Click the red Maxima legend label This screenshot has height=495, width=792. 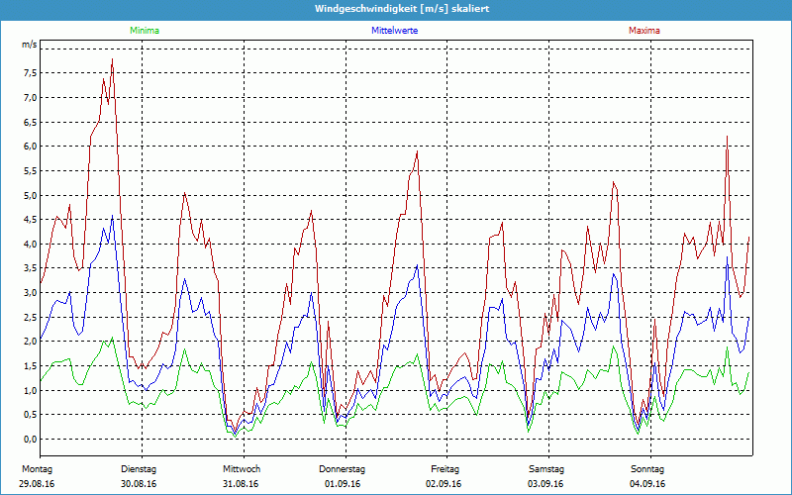[x=644, y=31]
